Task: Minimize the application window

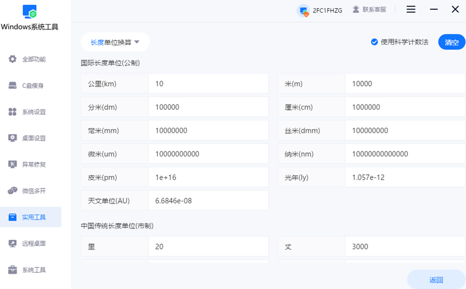Action: [x=434, y=10]
